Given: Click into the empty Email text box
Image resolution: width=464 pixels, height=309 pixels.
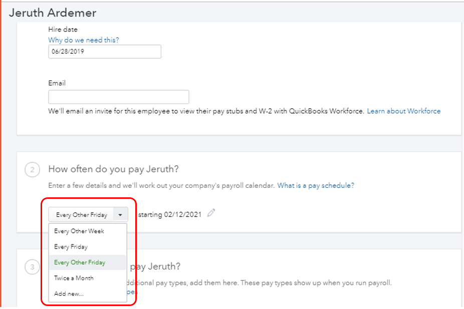Looking at the screenshot, I should [x=119, y=97].
